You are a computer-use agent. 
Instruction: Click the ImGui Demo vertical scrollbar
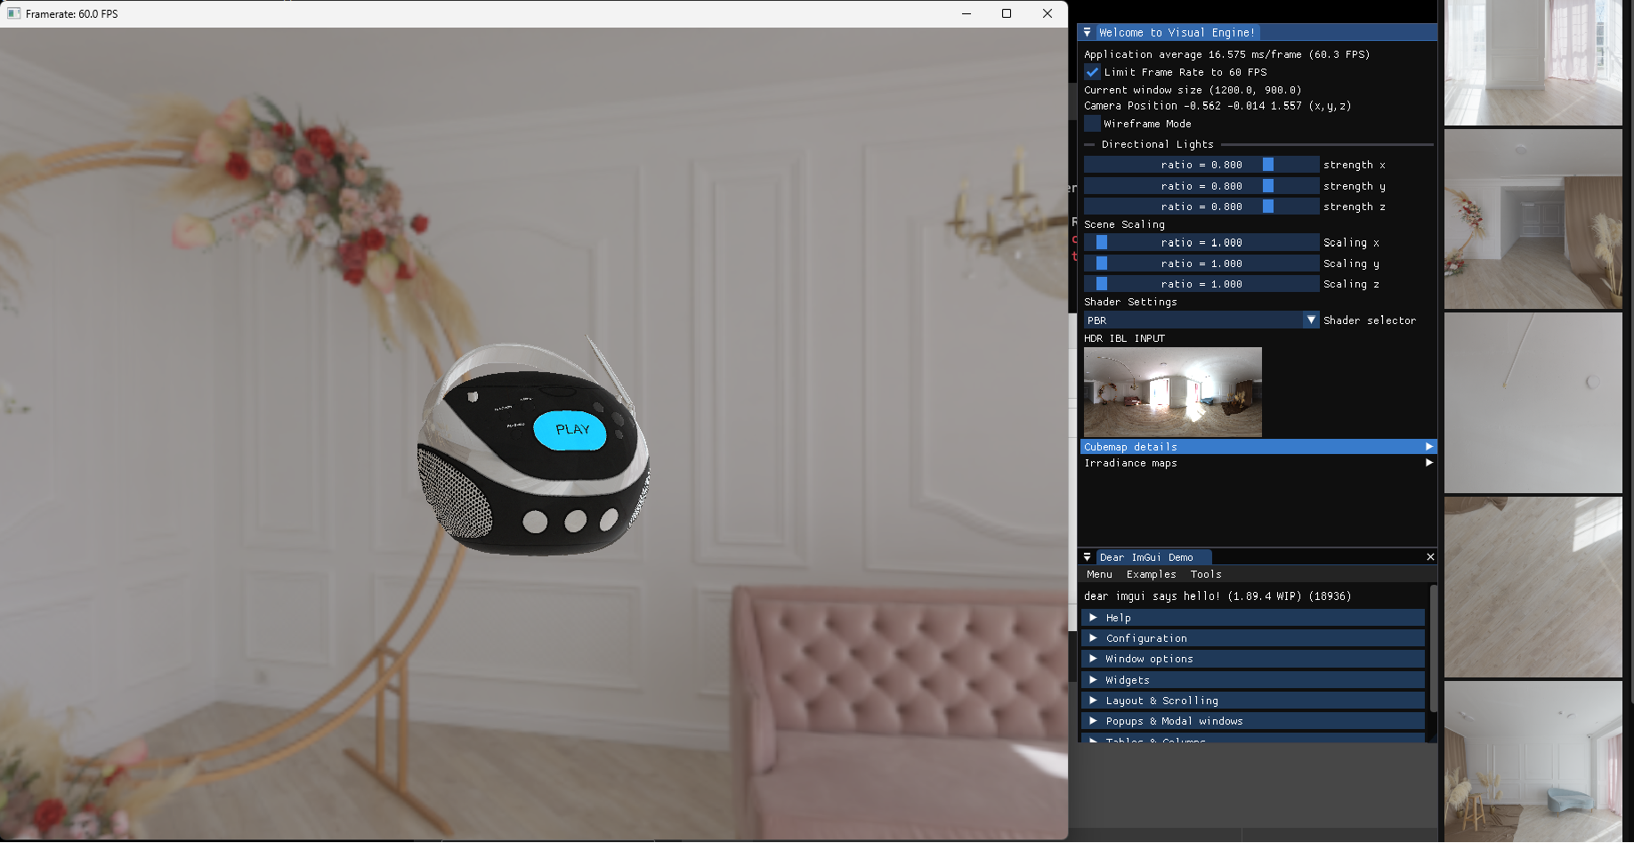[x=1433, y=648]
